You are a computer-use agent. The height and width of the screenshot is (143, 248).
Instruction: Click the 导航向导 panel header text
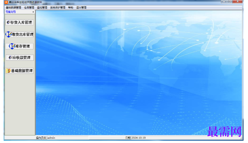[11, 12]
